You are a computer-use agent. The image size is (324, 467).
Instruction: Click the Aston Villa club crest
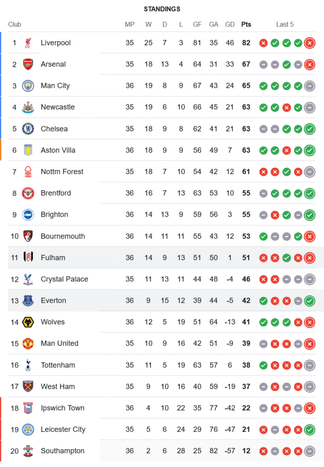[x=28, y=150]
